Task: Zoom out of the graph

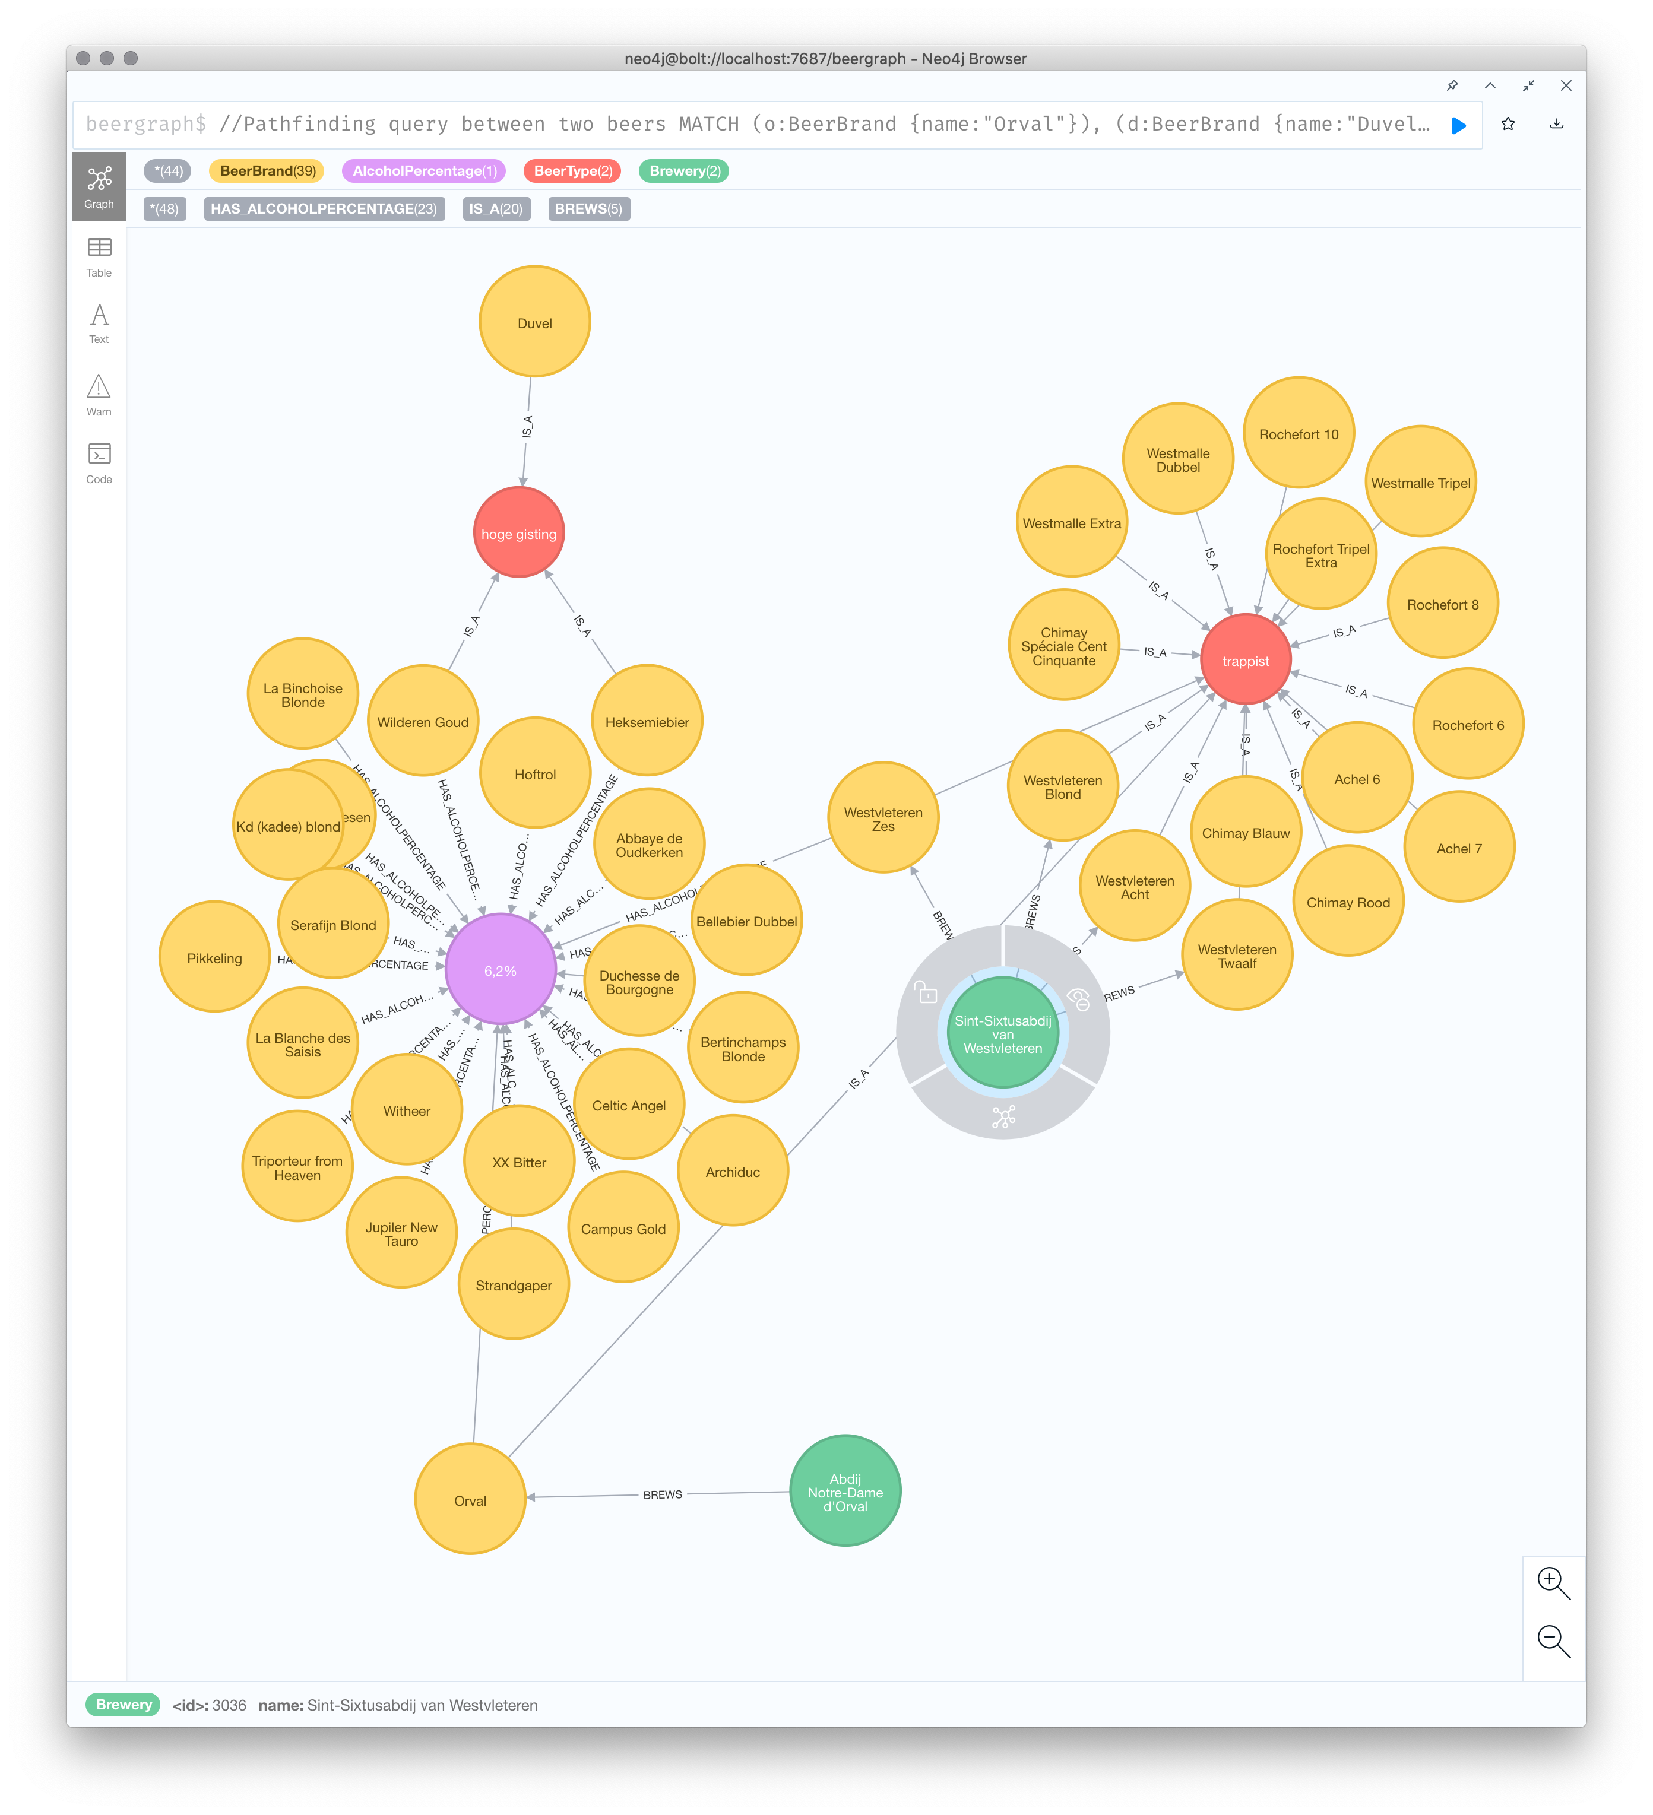Action: coord(1553,1641)
